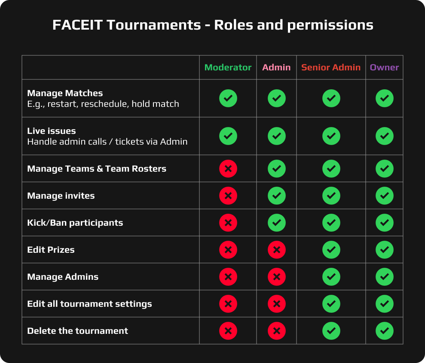Image resolution: width=425 pixels, height=363 pixels.
Task: Click Moderator's green check for Manage Matches
Action: 228,98
